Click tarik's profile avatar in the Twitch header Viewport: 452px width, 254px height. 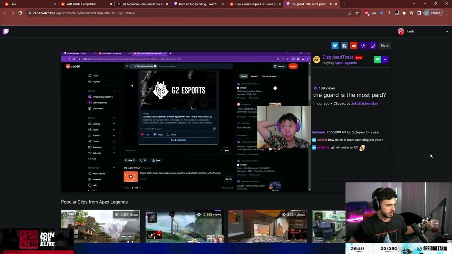pos(401,31)
